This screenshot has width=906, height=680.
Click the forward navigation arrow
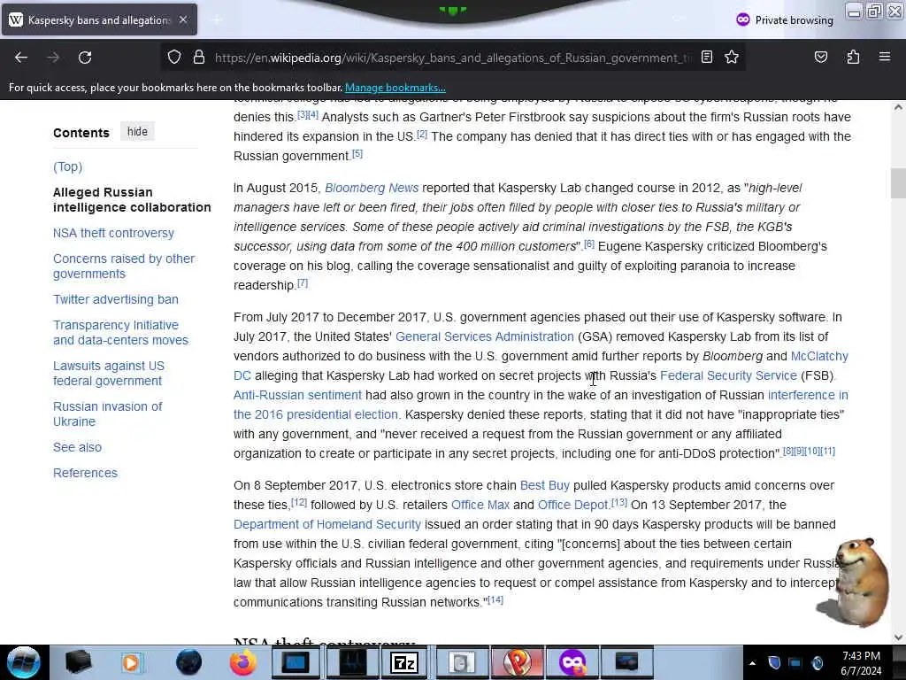pyautogui.click(x=53, y=58)
